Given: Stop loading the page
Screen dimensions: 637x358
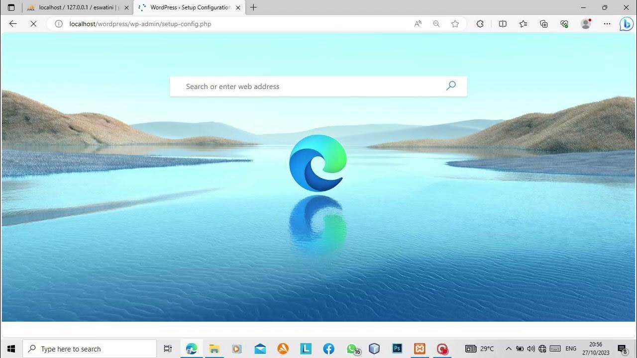Looking at the screenshot, I should pyautogui.click(x=33, y=24).
